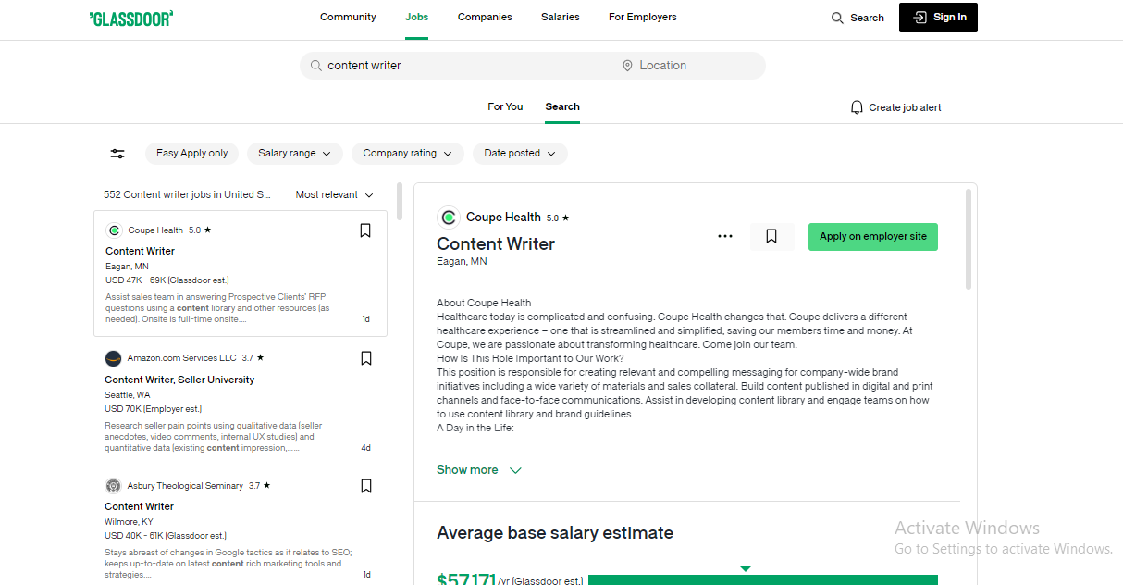Bookmark the Coupe Health listing card

365,230
